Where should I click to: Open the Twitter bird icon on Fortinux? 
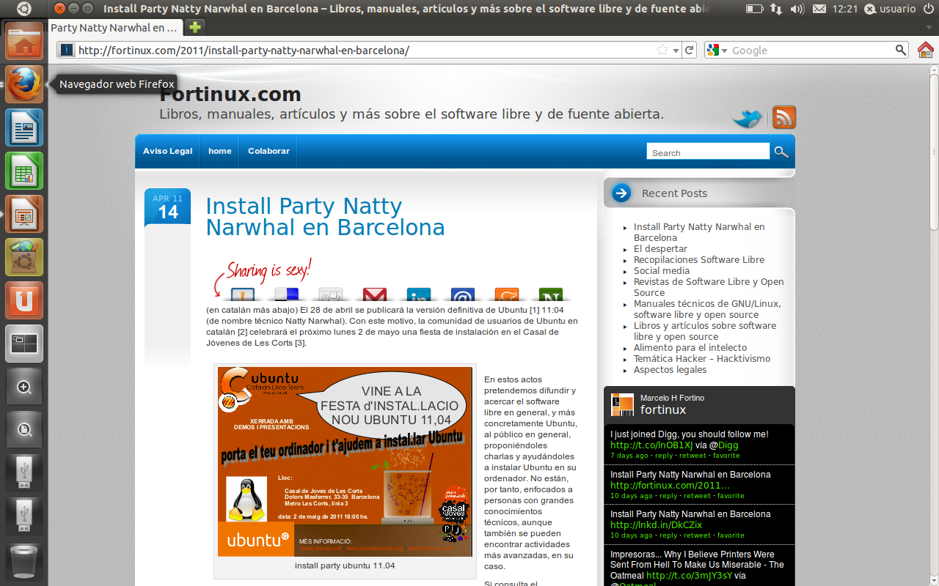[x=748, y=118]
